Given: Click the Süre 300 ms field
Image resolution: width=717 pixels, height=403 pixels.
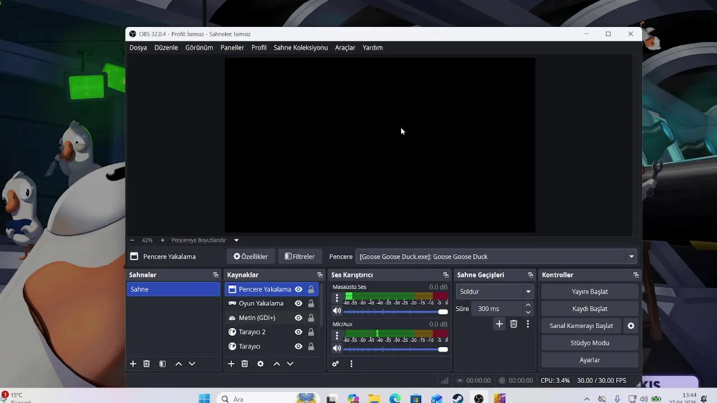Looking at the screenshot, I should pos(497,309).
